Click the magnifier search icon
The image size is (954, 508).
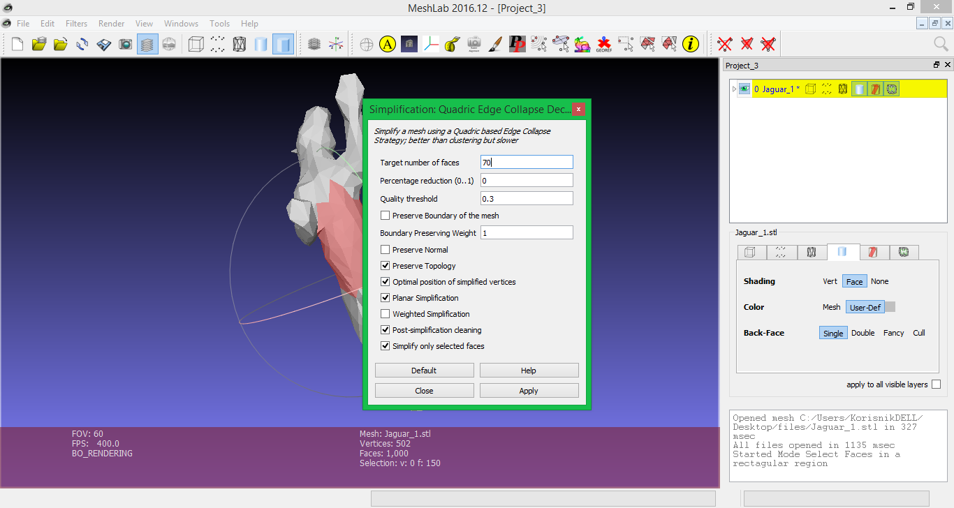pyautogui.click(x=941, y=45)
